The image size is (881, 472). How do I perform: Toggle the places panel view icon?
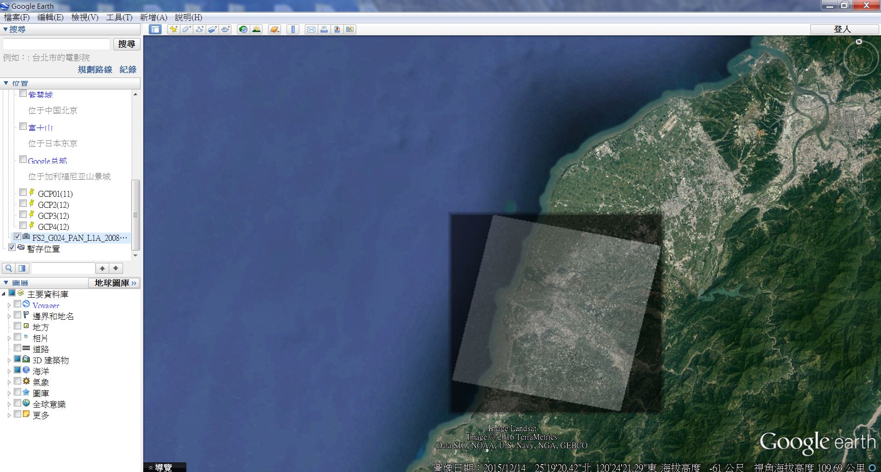point(22,268)
